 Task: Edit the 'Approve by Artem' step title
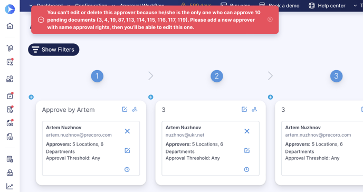[125, 109]
